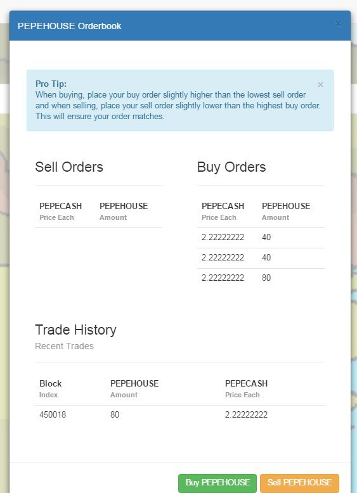
Task: Click trade history block 450018
Action: pos(53,414)
